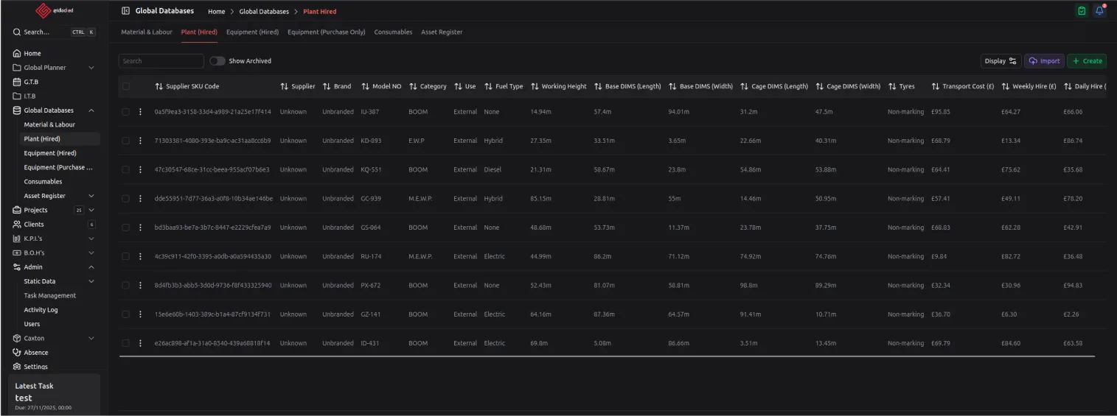Viewport: 1117px width, 416px height.
Task: Tick checkbox for model RU-174 row
Action: pyautogui.click(x=125, y=256)
